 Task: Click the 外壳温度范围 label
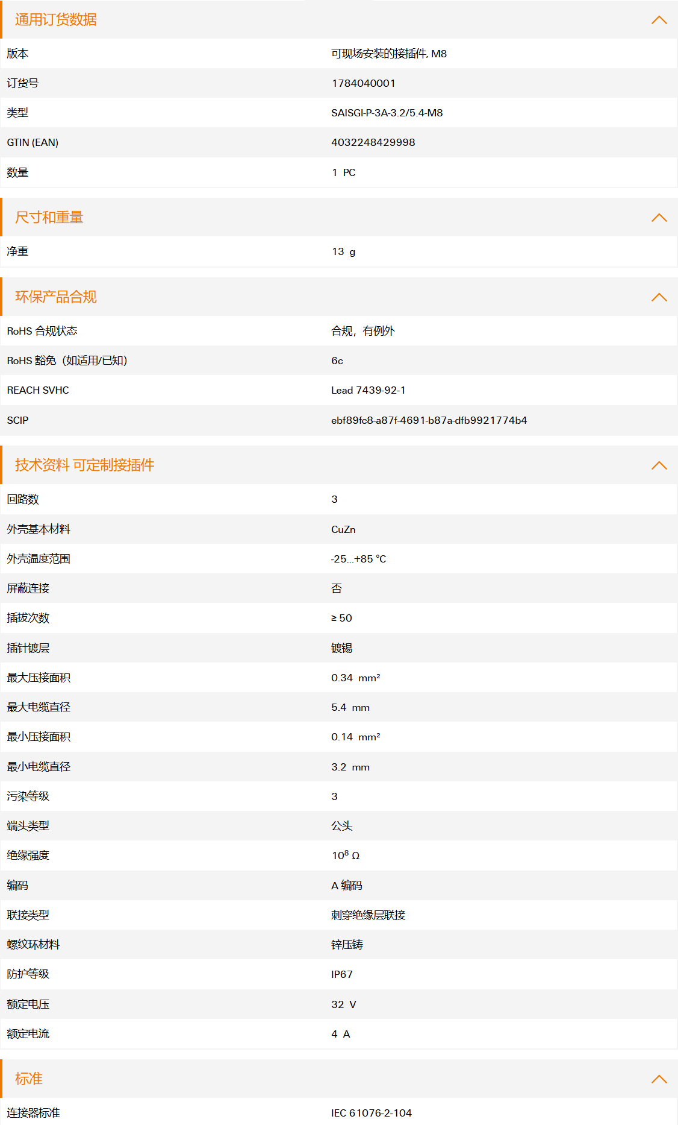point(39,559)
